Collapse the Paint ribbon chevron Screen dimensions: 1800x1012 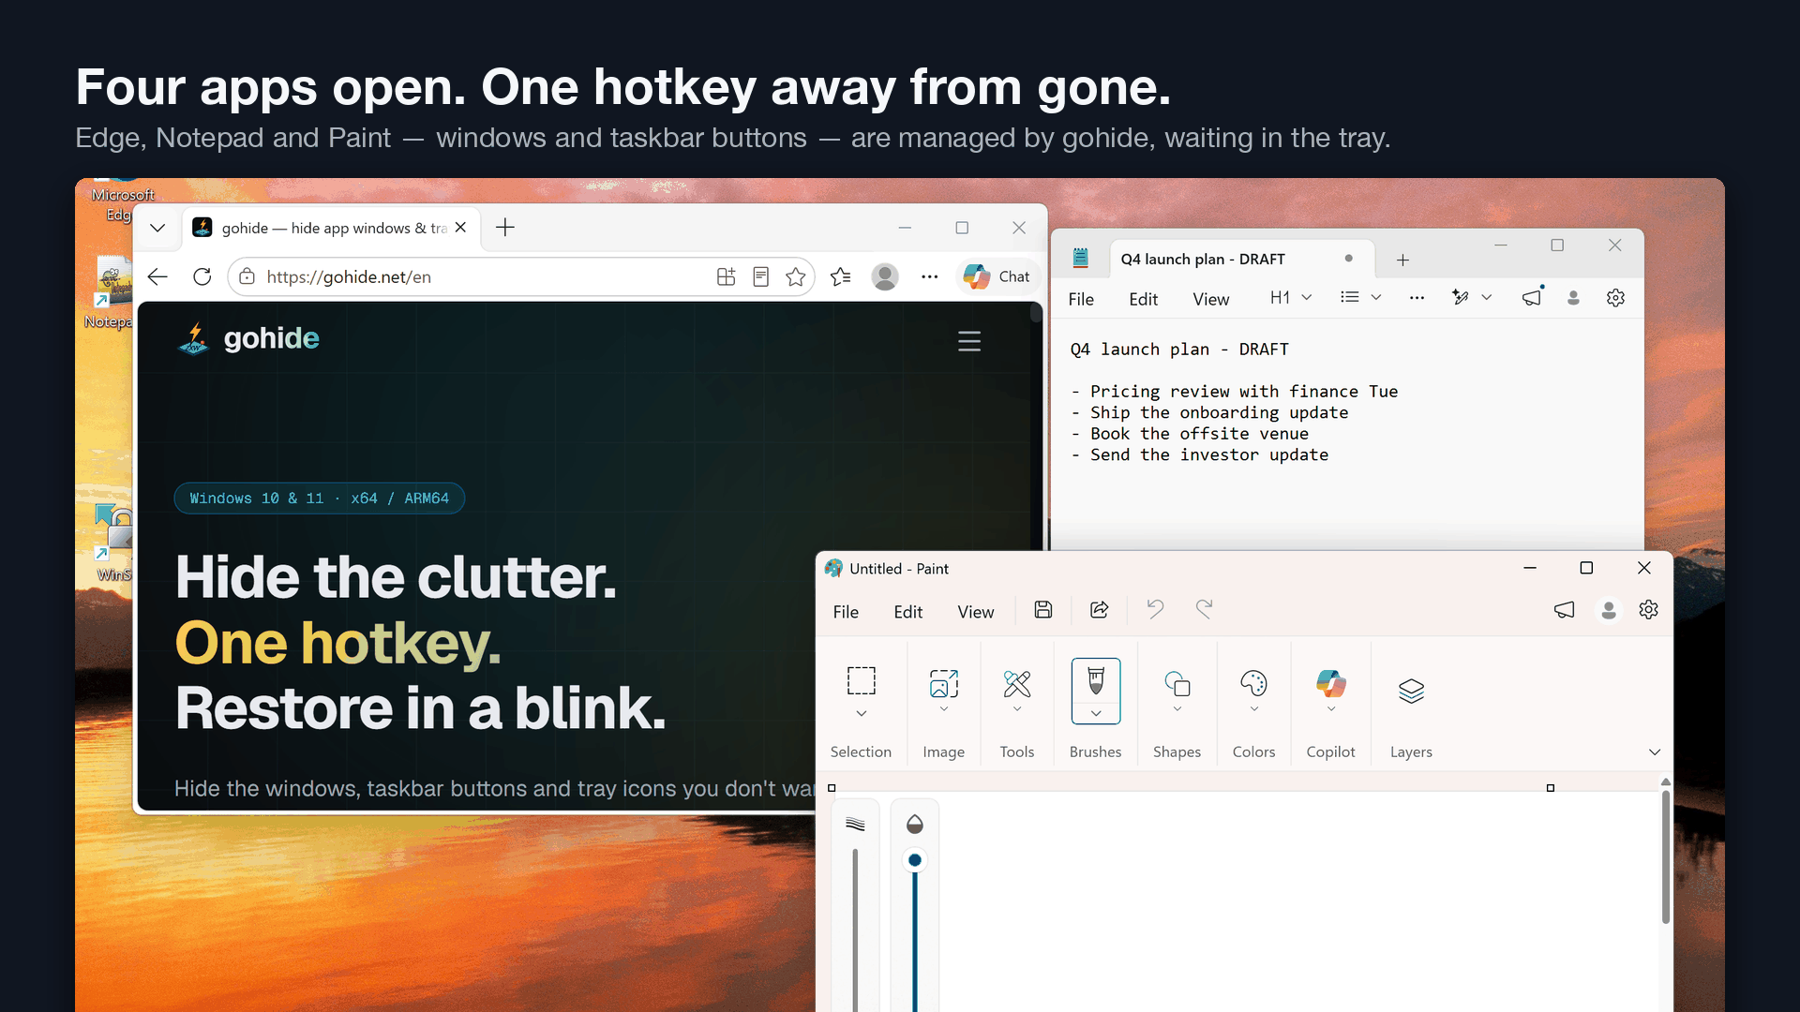pos(1655,752)
